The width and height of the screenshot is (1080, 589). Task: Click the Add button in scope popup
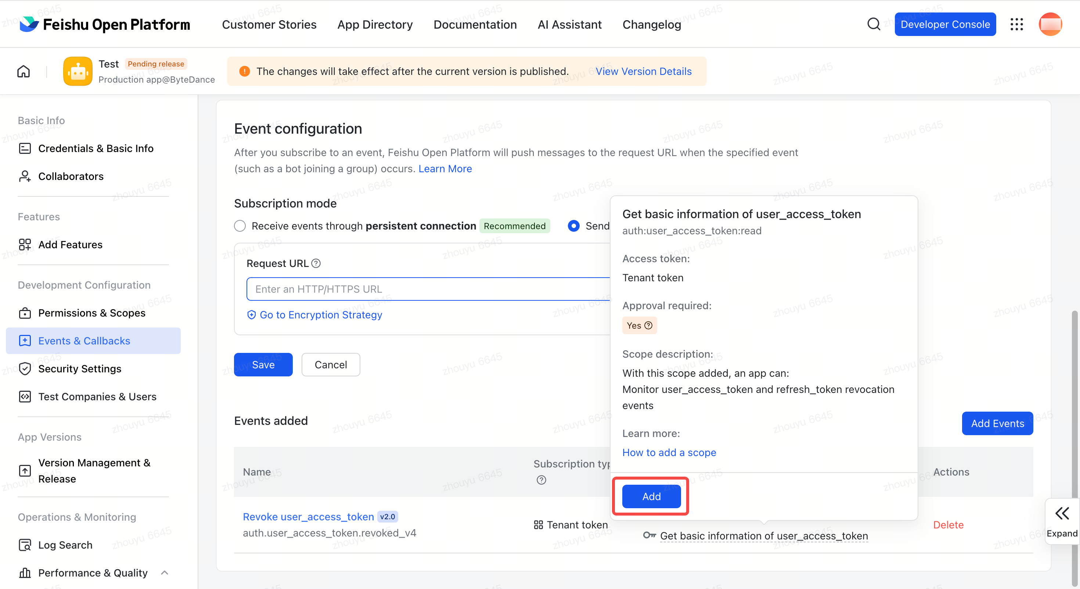(651, 496)
